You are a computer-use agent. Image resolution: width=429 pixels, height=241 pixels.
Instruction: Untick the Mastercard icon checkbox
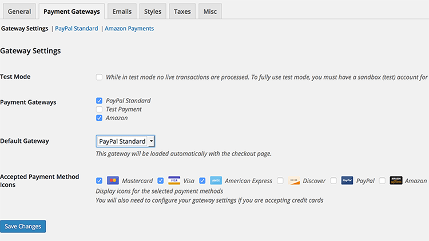click(99, 181)
